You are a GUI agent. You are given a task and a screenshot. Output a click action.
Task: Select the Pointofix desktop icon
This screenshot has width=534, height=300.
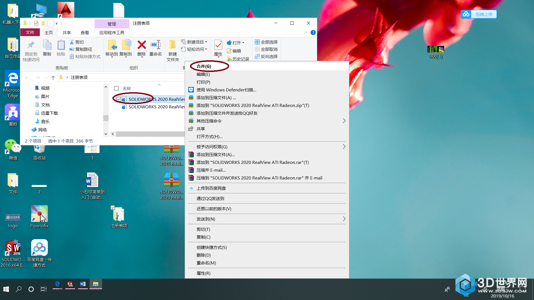pos(39,217)
